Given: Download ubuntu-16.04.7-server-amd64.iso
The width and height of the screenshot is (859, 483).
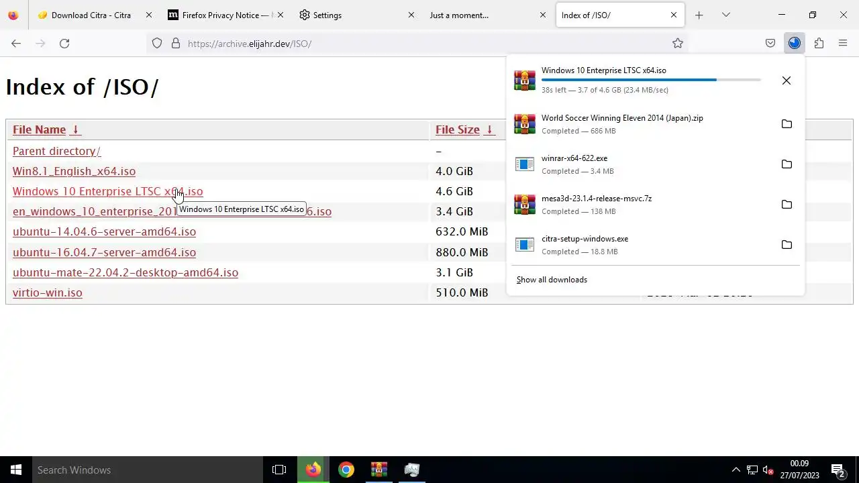Looking at the screenshot, I should (104, 252).
